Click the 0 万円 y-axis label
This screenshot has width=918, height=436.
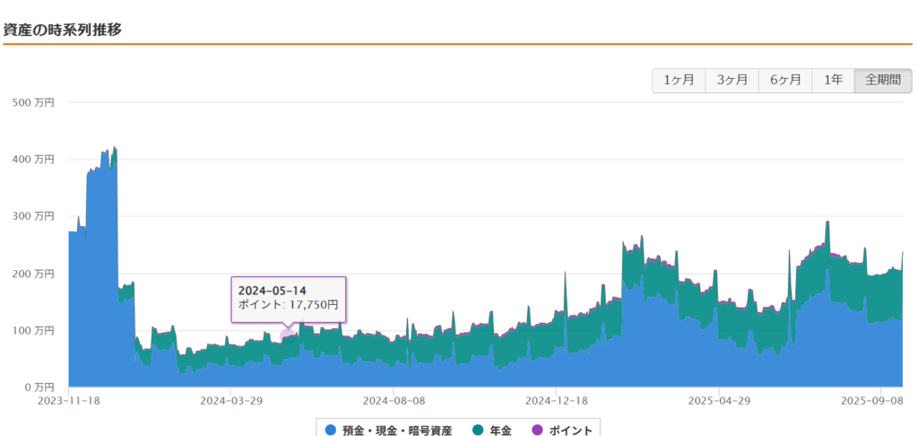(x=39, y=387)
